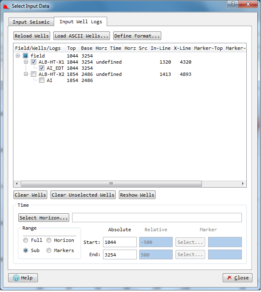Viewport: 261px width, 292px height.
Task: Click the scroll right arrow
Action: point(243,184)
